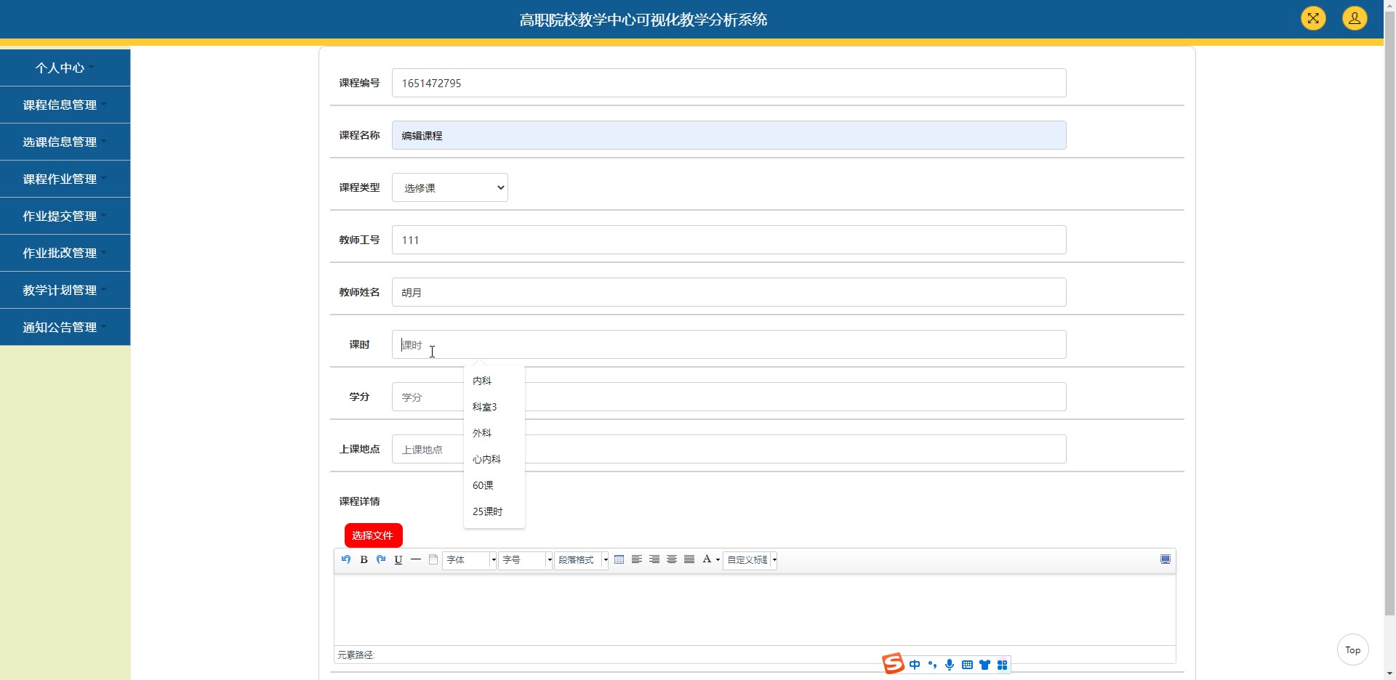1396x680 pixels.
Task: Toggle underline formatting in the editor
Action: 398,559
